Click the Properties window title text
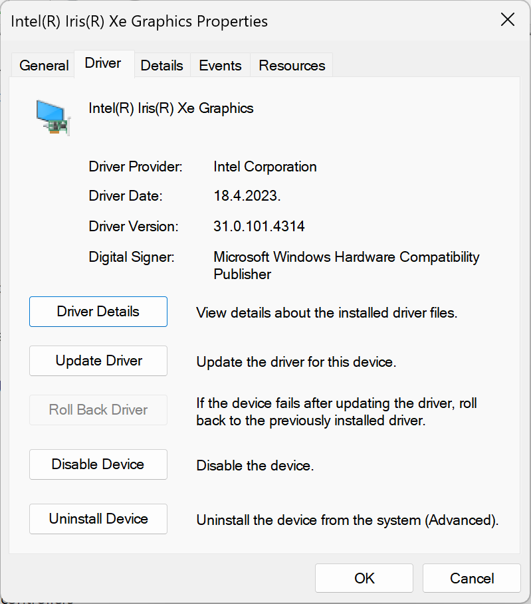Image resolution: width=531 pixels, height=604 pixels. tap(139, 21)
